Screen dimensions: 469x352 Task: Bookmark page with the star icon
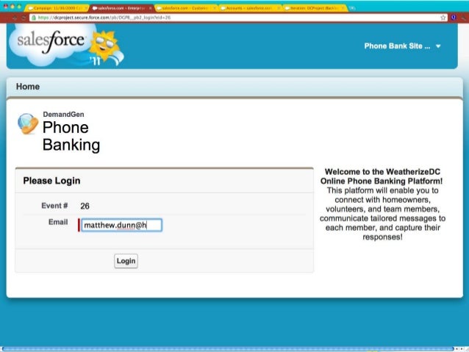(x=443, y=18)
